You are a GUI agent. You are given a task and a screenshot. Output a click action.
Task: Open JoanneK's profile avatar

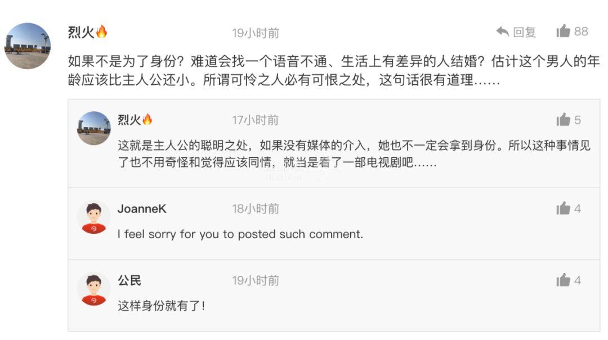(x=94, y=217)
